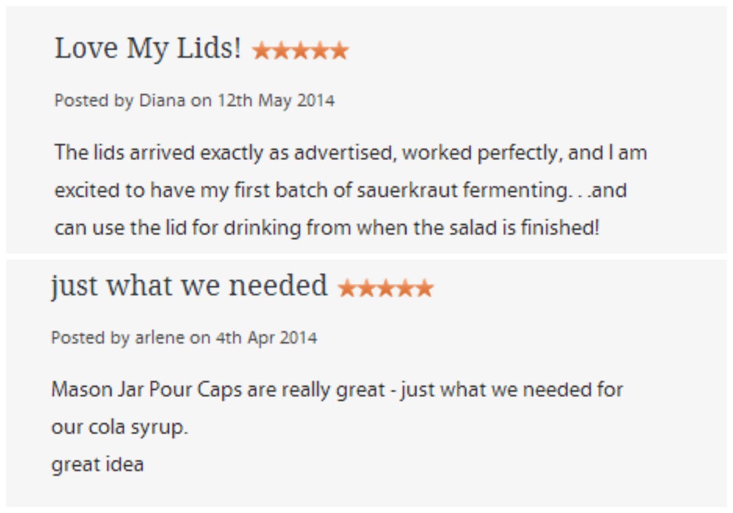Screen dimensions: 733x513
Task: Click the name arlene in the second review
Action: (159, 337)
